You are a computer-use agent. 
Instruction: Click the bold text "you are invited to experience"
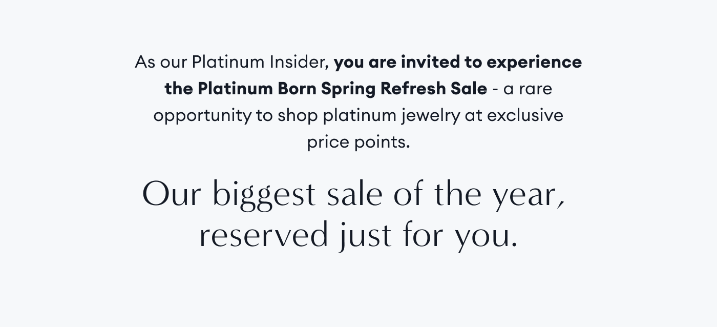click(457, 62)
